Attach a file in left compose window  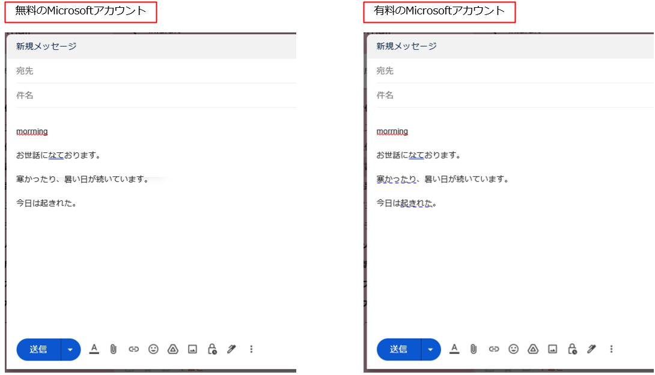click(113, 349)
